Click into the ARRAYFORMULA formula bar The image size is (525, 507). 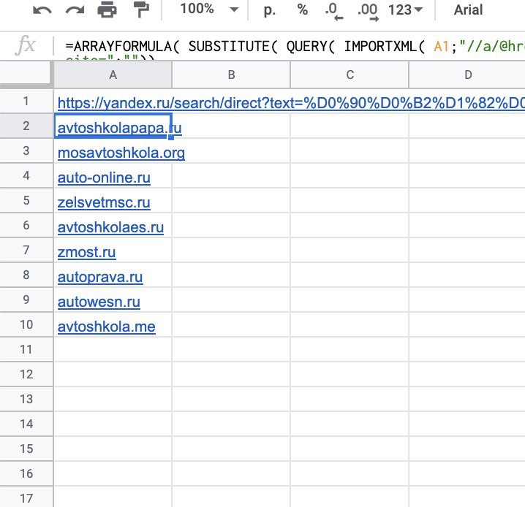click(295, 46)
